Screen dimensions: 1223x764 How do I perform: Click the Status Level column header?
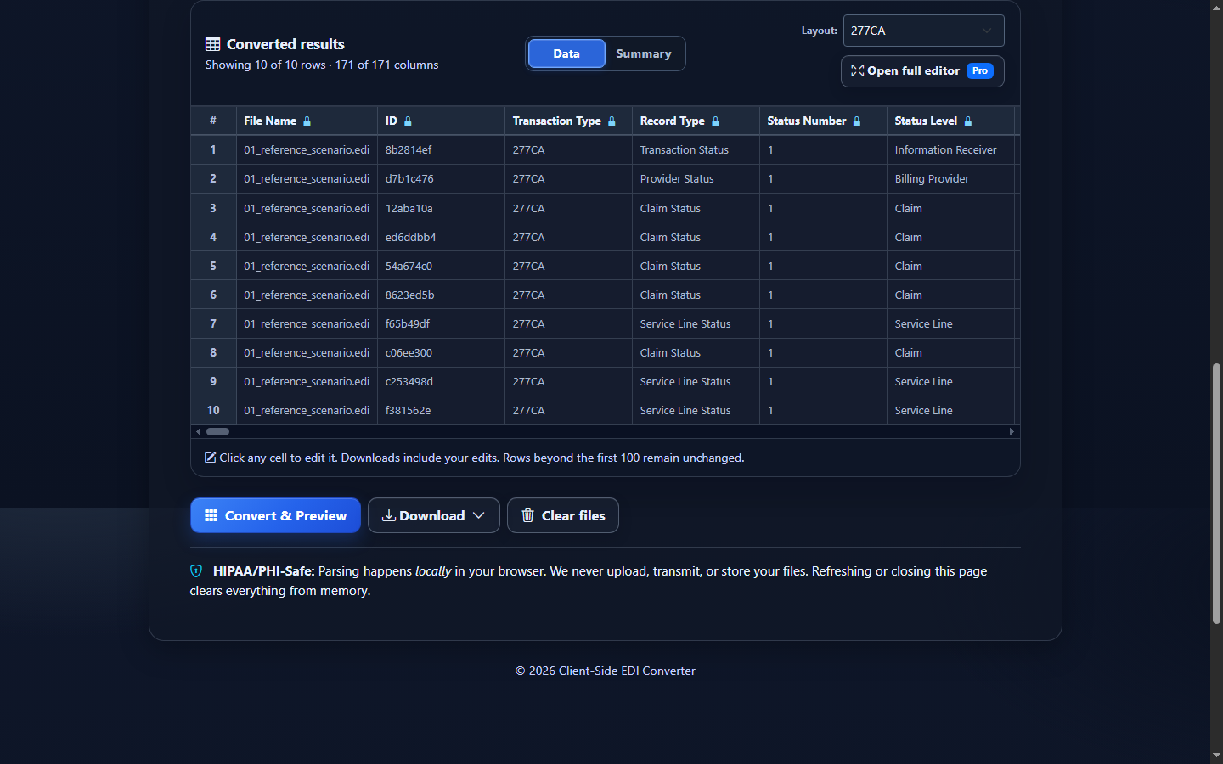(x=950, y=121)
